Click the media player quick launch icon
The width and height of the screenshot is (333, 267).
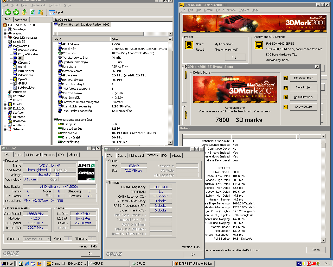point(39,264)
